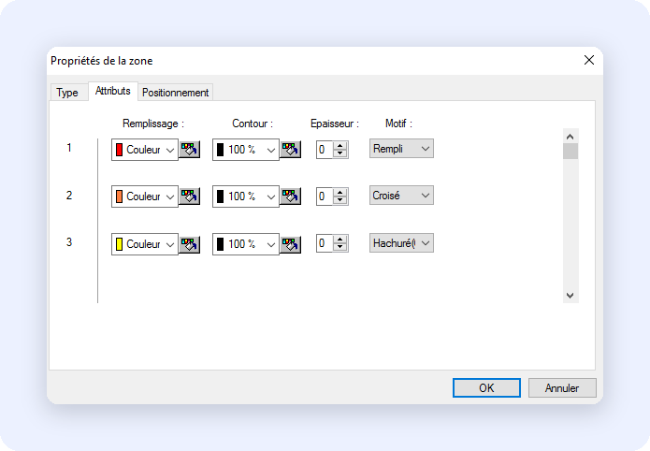
Task: Click the scrollbar up arrow
Action: coord(571,137)
